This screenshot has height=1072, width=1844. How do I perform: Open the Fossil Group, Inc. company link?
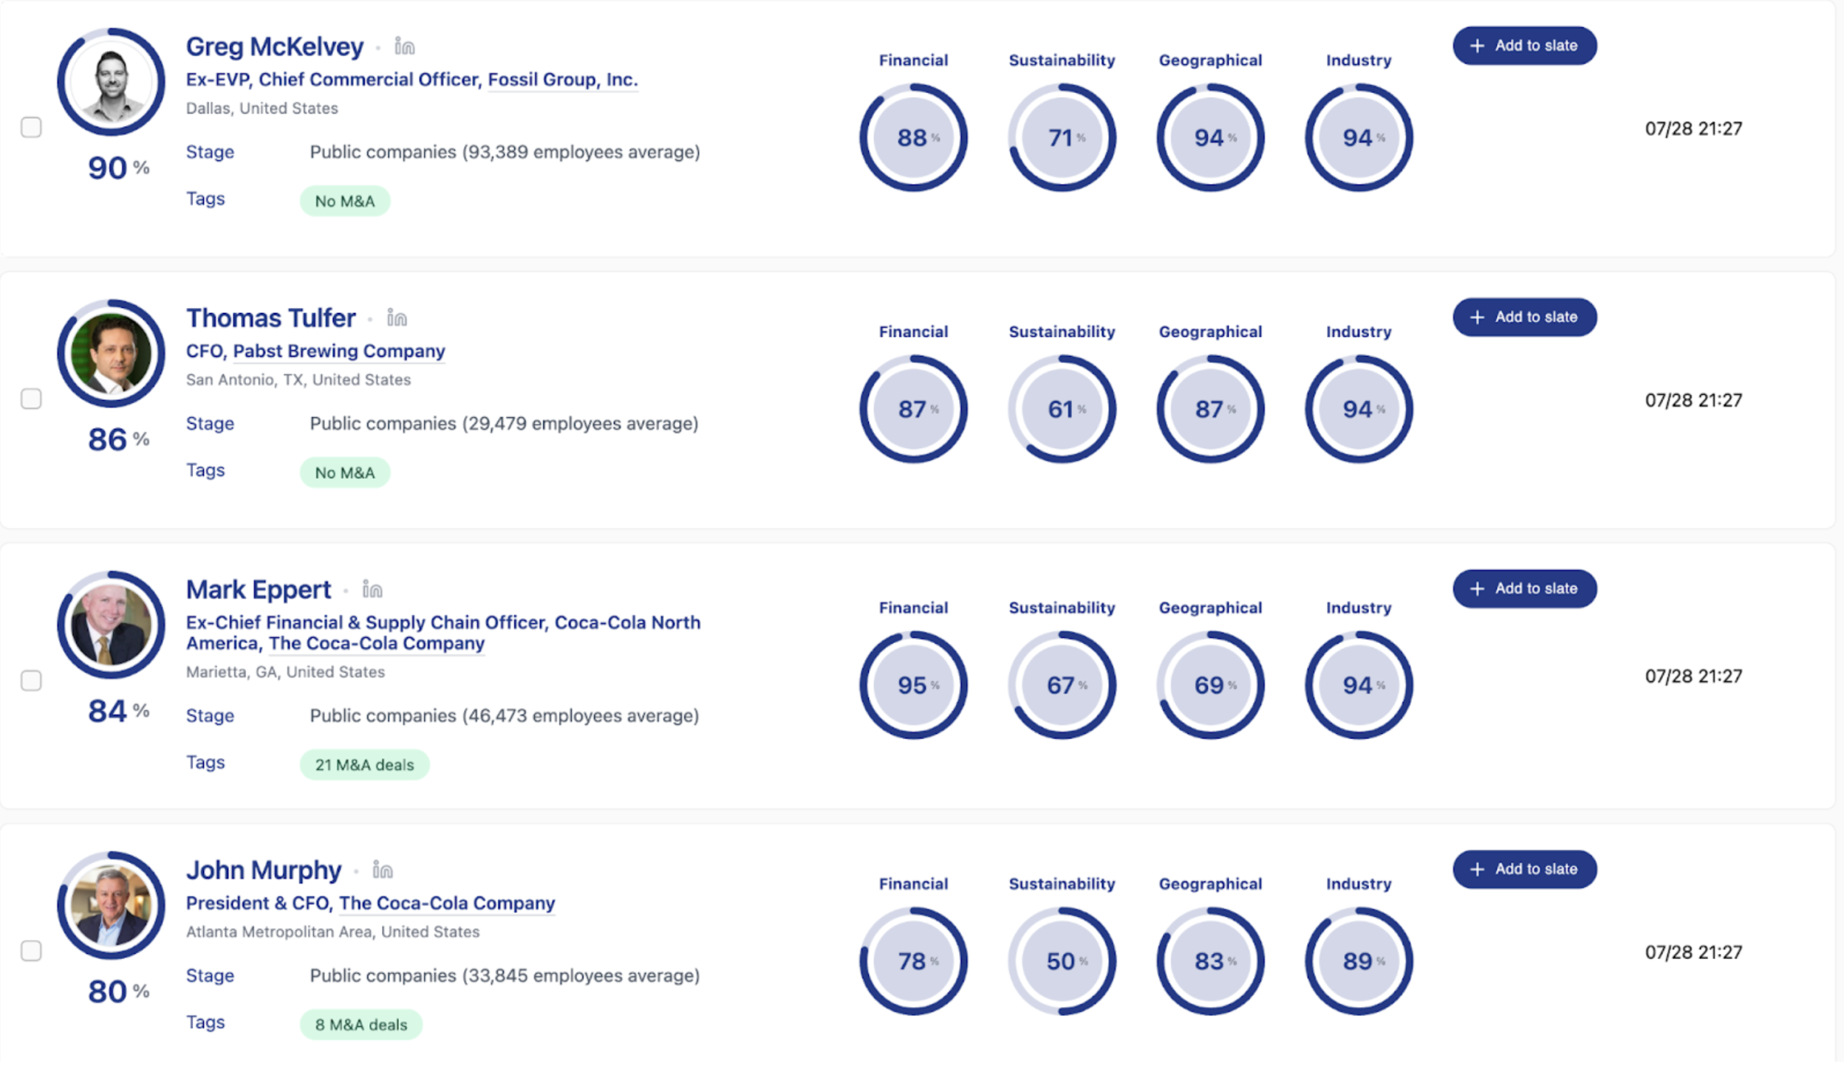(562, 80)
